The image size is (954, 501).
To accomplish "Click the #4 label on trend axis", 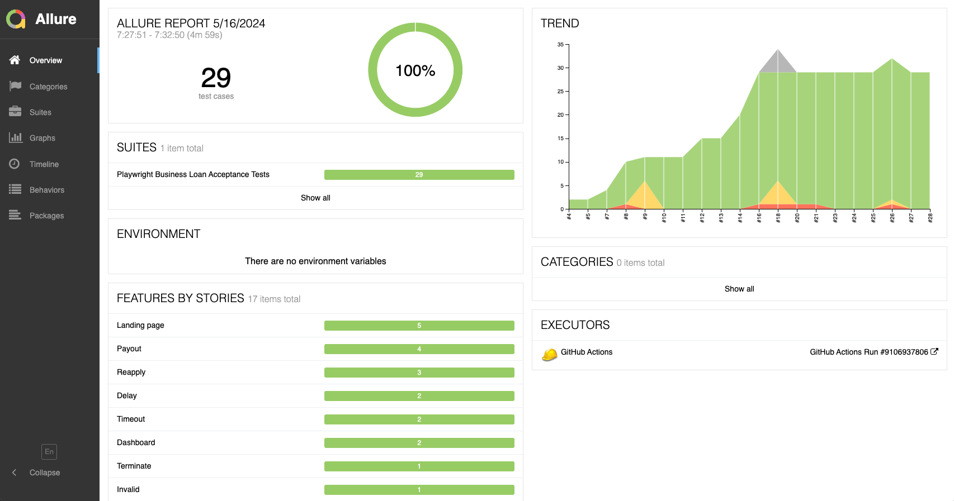I will [x=569, y=217].
